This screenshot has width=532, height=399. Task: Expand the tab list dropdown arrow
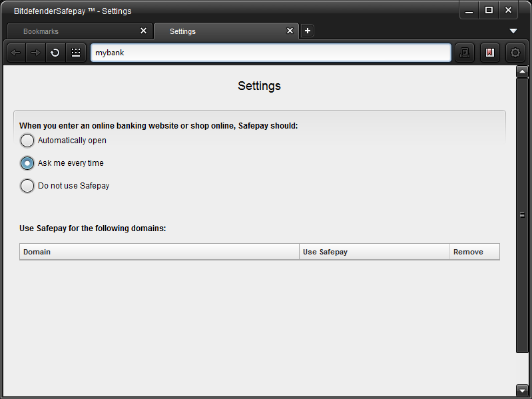(x=513, y=31)
